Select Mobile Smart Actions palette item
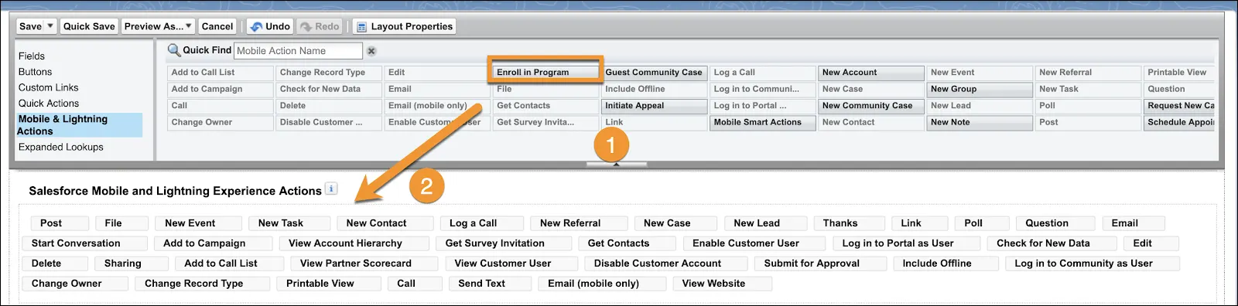This screenshot has width=1238, height=306. pos(762,122)
